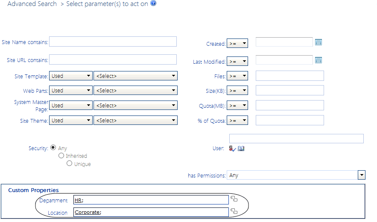Click the Location term picker icon

coord(234,211)
